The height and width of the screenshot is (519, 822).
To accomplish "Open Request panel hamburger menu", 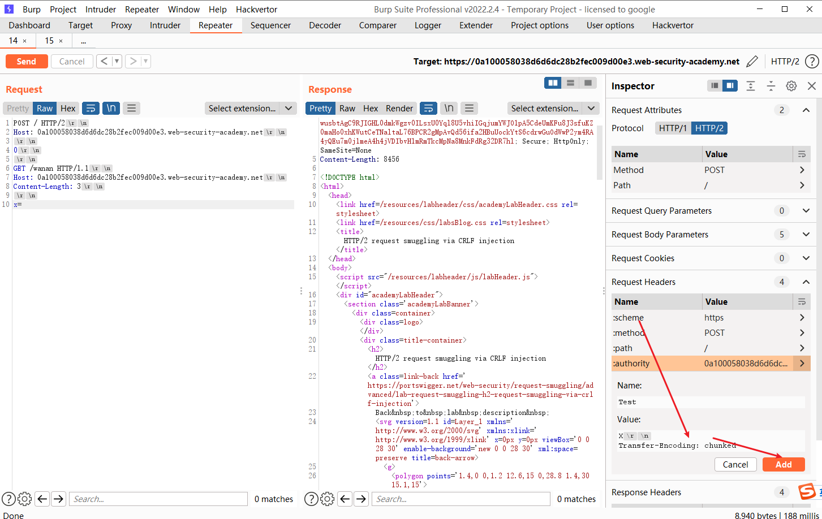I will pos(131,108).
